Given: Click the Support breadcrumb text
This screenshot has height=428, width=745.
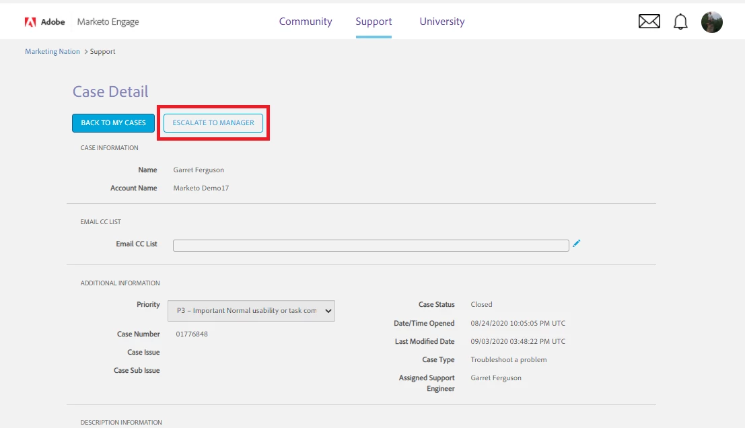Looking at the screenshot, I should click(x=102, y=51).
